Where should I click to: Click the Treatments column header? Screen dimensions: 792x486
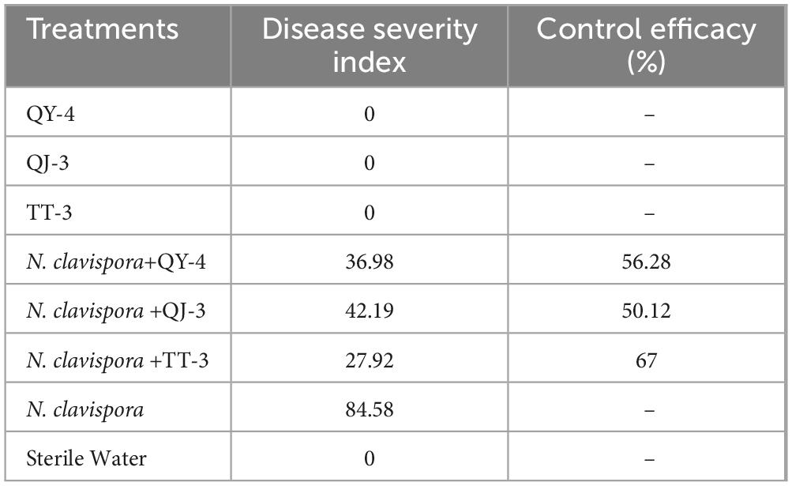(103, 29)
